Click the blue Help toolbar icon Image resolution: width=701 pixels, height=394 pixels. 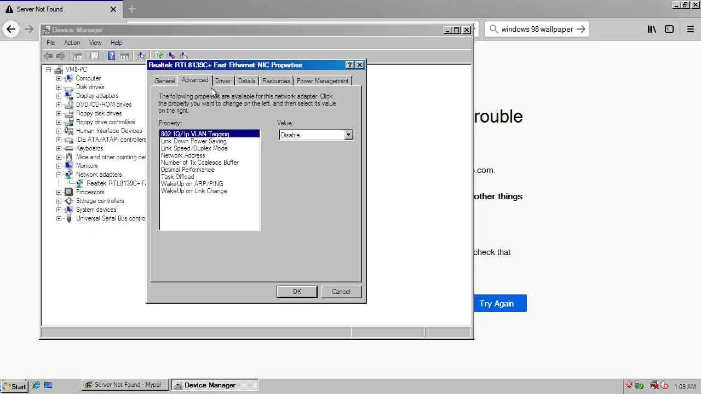111,56
